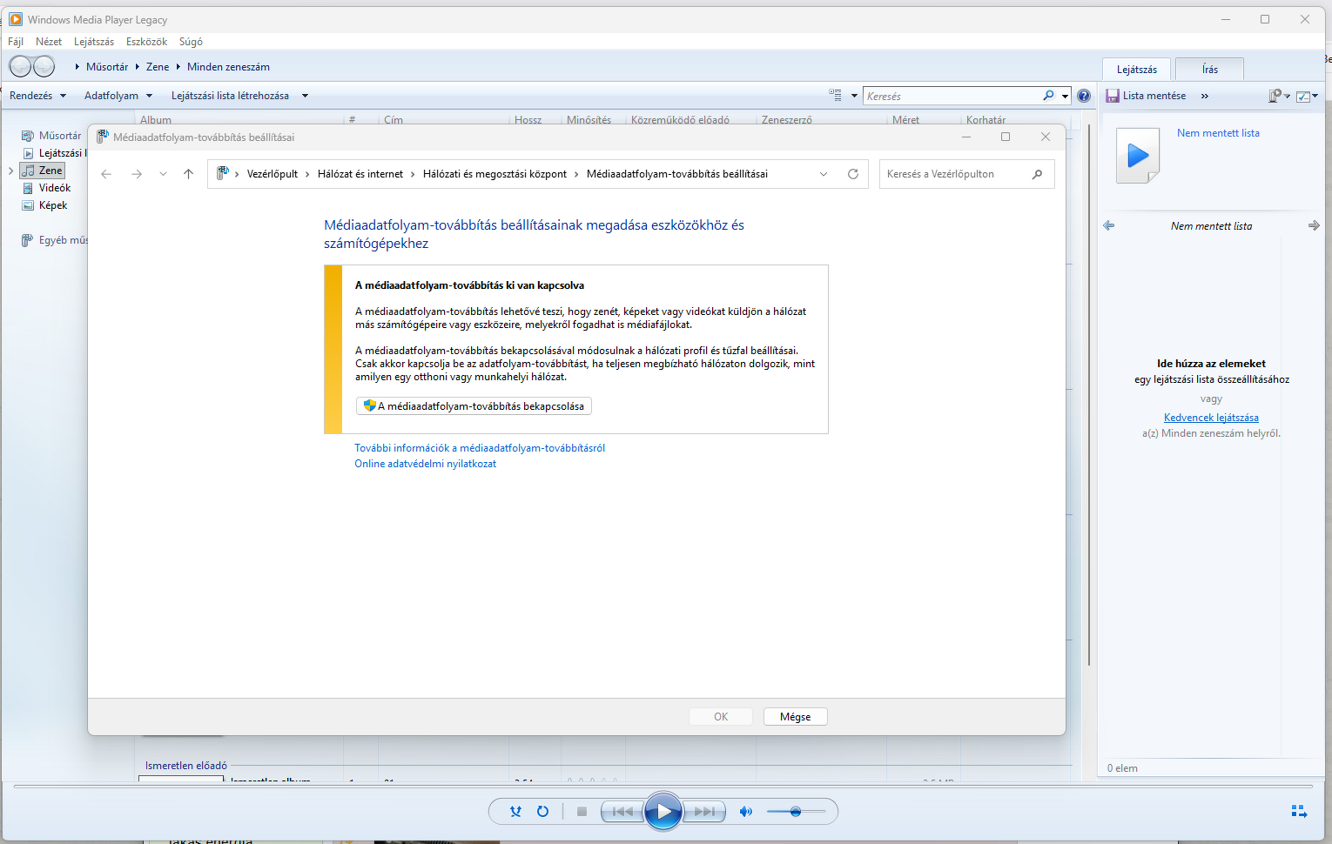Click the Lista mentése floppy icon
The image size is (1332, 844).
pyautogui.click(x=1112, y=96)
